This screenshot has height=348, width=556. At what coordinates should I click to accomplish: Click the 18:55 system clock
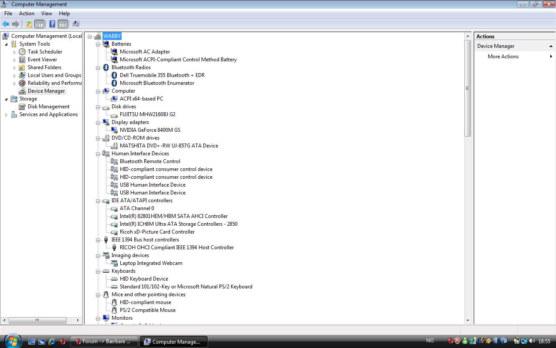tap(544, 341)
